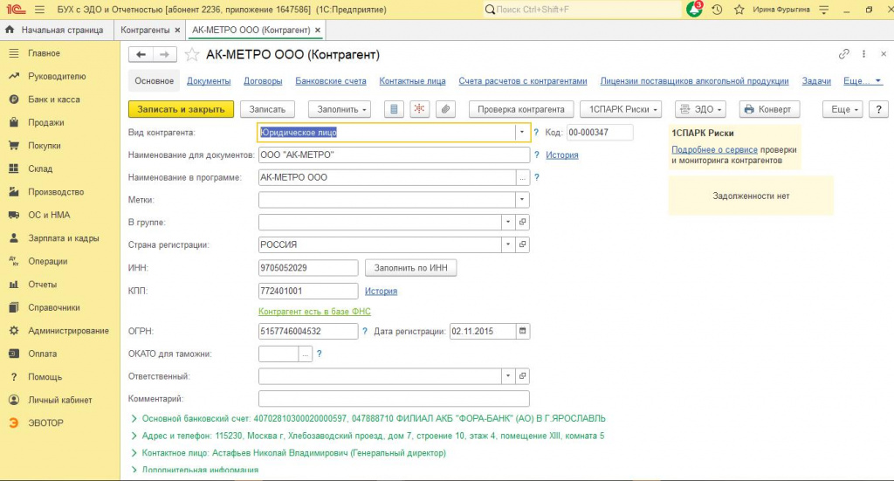Open Справочники section
894x481 pixels.
tap(53, 308)
